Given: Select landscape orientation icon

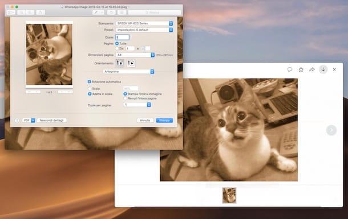Looking at the screenshot, I should 131,63.
